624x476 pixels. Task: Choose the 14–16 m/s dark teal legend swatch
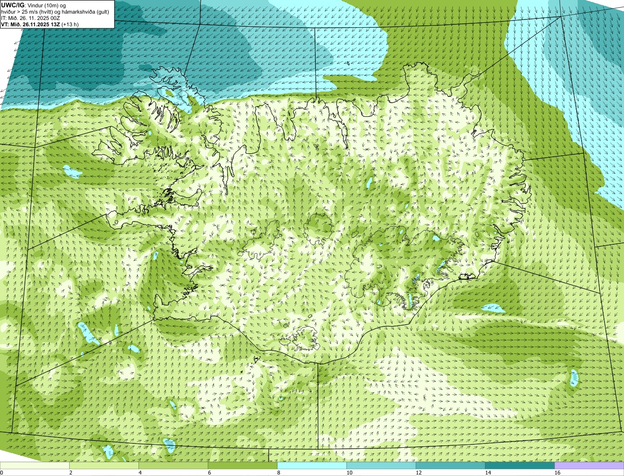pyautogui.click(x=520, y=466)
